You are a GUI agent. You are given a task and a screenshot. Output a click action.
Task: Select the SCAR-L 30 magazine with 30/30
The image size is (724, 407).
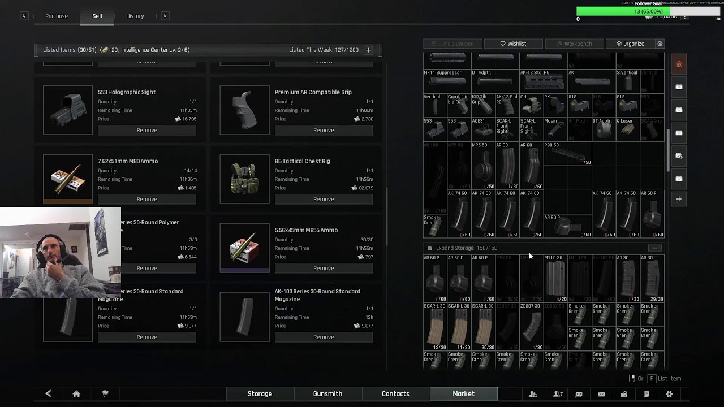click(x=483, y=327)
